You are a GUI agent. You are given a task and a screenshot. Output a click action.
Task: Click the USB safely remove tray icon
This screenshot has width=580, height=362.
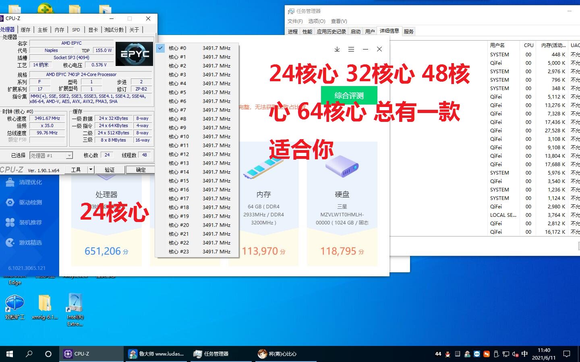pyautogui.click(x=496, y=354)
